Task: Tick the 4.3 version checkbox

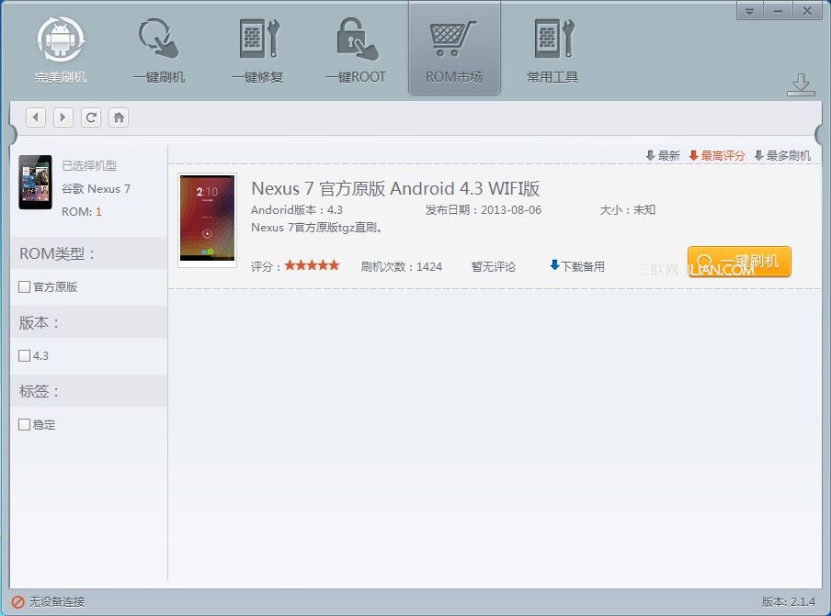Action: (x=25, y=355)
